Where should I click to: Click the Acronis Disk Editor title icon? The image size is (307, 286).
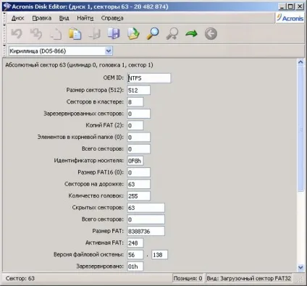[7, 7]
